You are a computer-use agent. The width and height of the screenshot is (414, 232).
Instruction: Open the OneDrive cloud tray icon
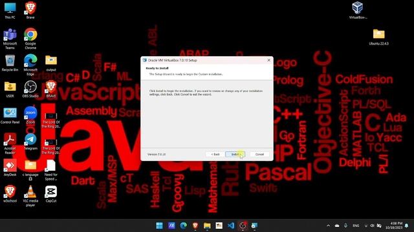pos(337,226)
